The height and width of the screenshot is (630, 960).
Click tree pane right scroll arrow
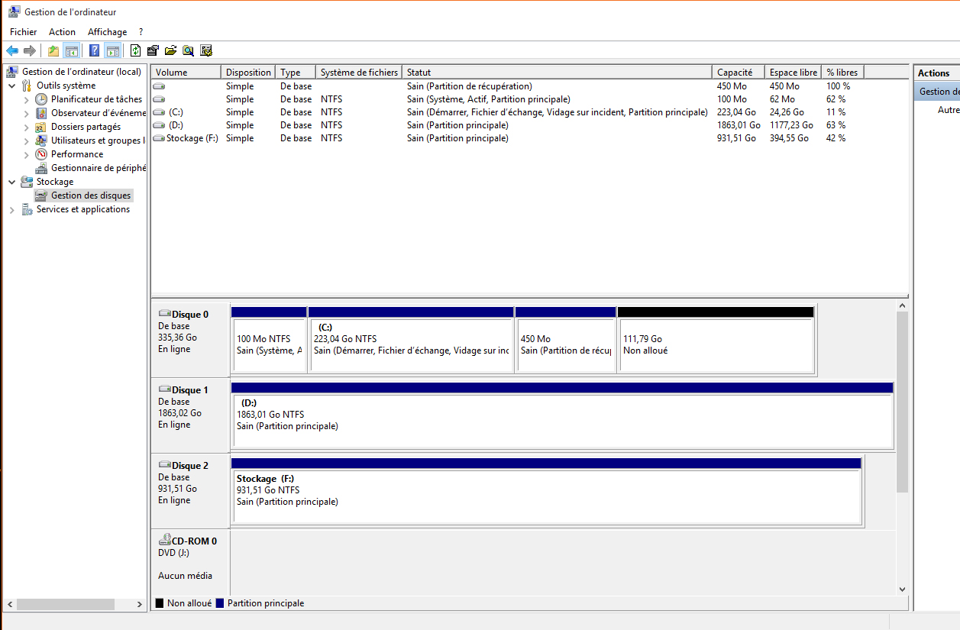[140, 604]
